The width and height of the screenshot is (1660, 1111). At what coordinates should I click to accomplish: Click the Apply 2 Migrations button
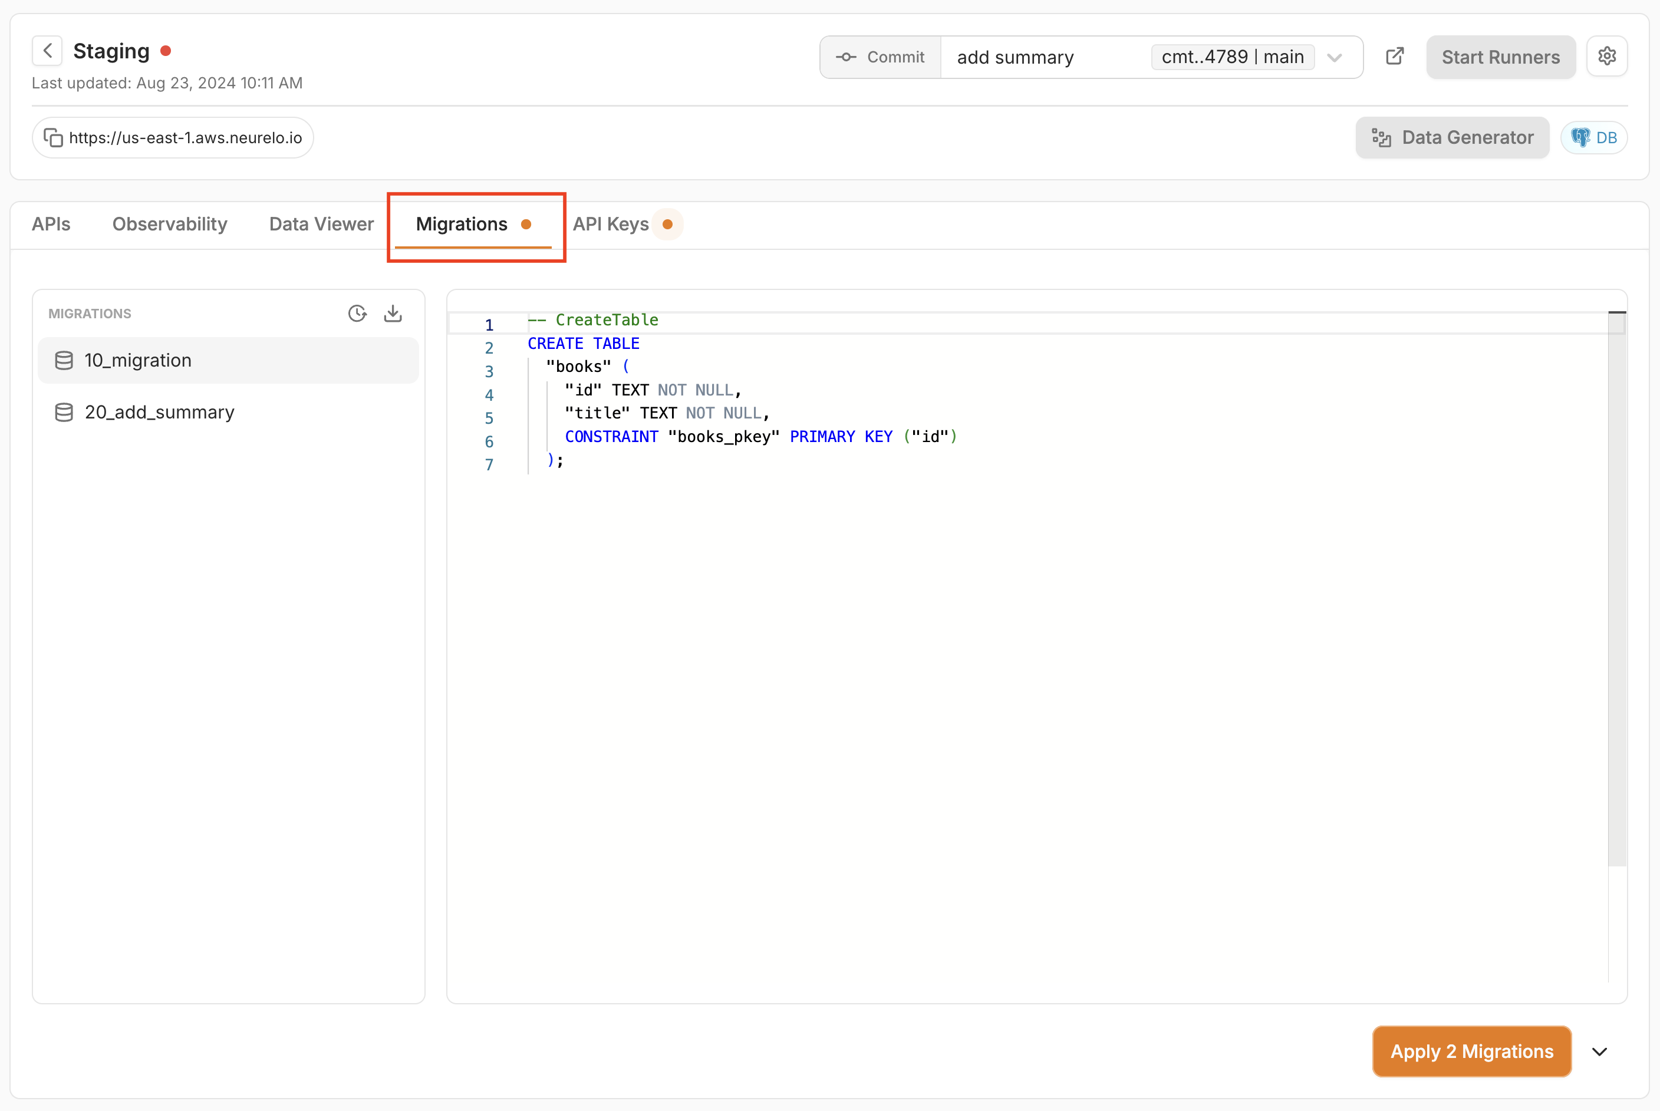tap(1471, 1051)
